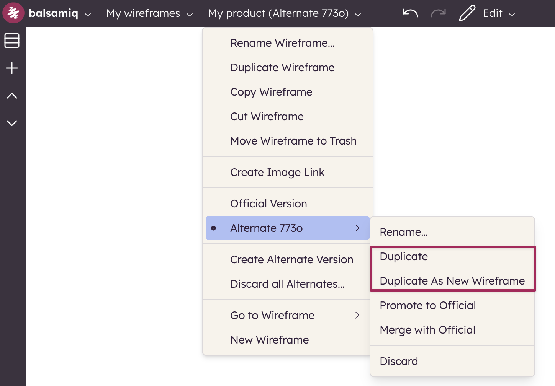Select Duplicate Wireframe menu entry
Image resolution: width=555 pixels, height=386 pixels.
288,67
